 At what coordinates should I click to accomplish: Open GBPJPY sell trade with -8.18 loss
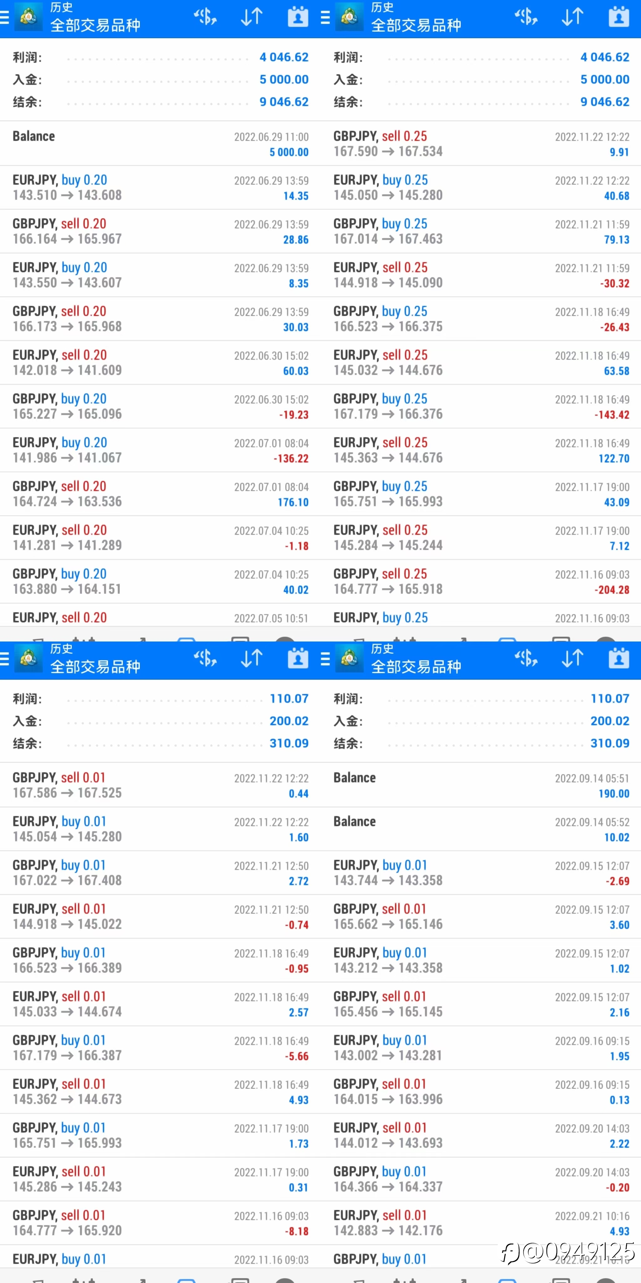(160, 1223)
